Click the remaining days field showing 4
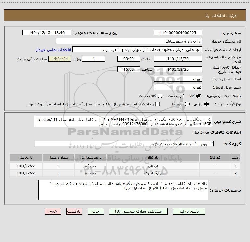This screenshot has height=242, width=250. (x=94, y=59)
